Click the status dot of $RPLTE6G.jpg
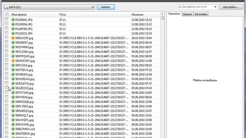Image resolution: width=246 pixels, height=138 pixels. (13, 106)
